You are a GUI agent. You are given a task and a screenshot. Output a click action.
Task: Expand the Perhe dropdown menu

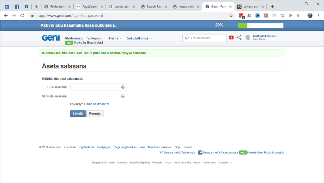point(115,38)
